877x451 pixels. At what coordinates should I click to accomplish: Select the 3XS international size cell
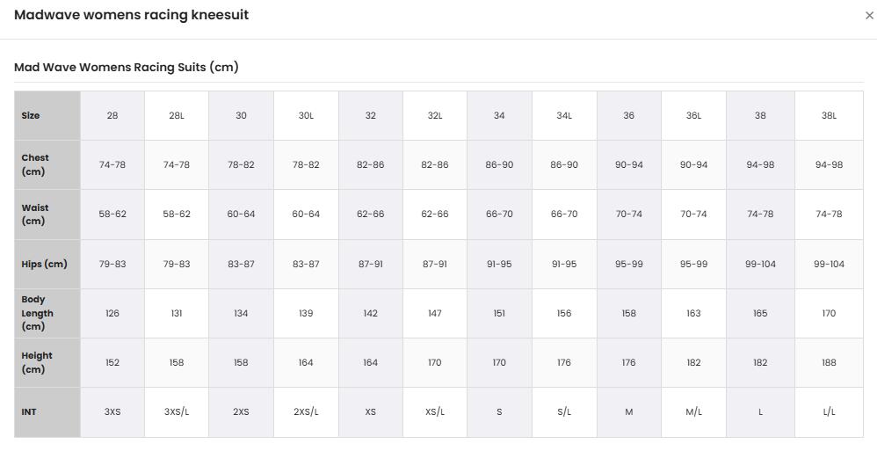point(112,412)
